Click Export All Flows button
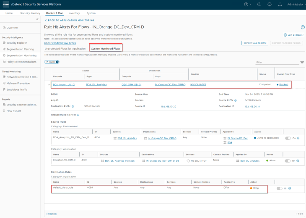The height and width of the screenshot is (218, 306). click(254, 43)
